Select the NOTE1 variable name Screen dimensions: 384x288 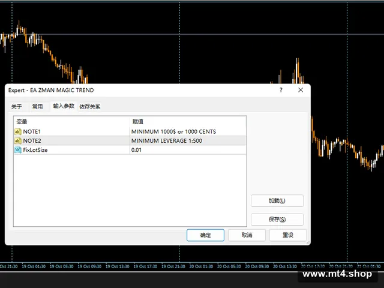click(32, 132)
